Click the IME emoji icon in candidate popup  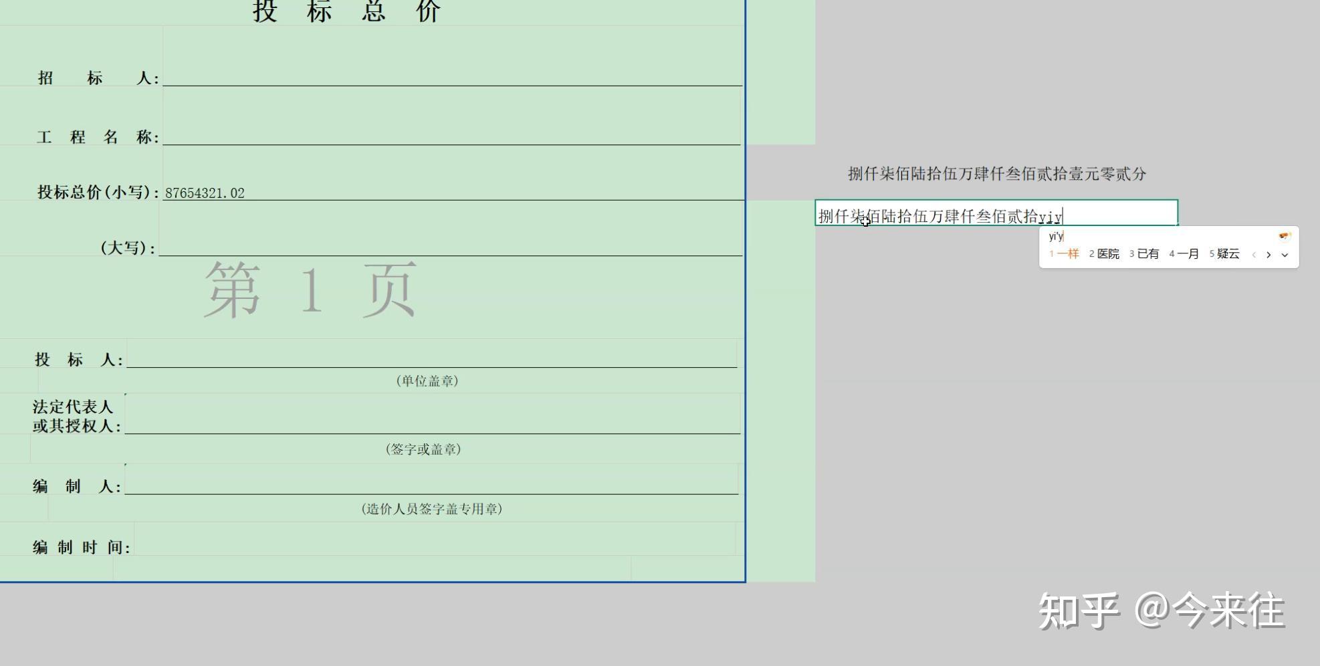(1284, 236)
